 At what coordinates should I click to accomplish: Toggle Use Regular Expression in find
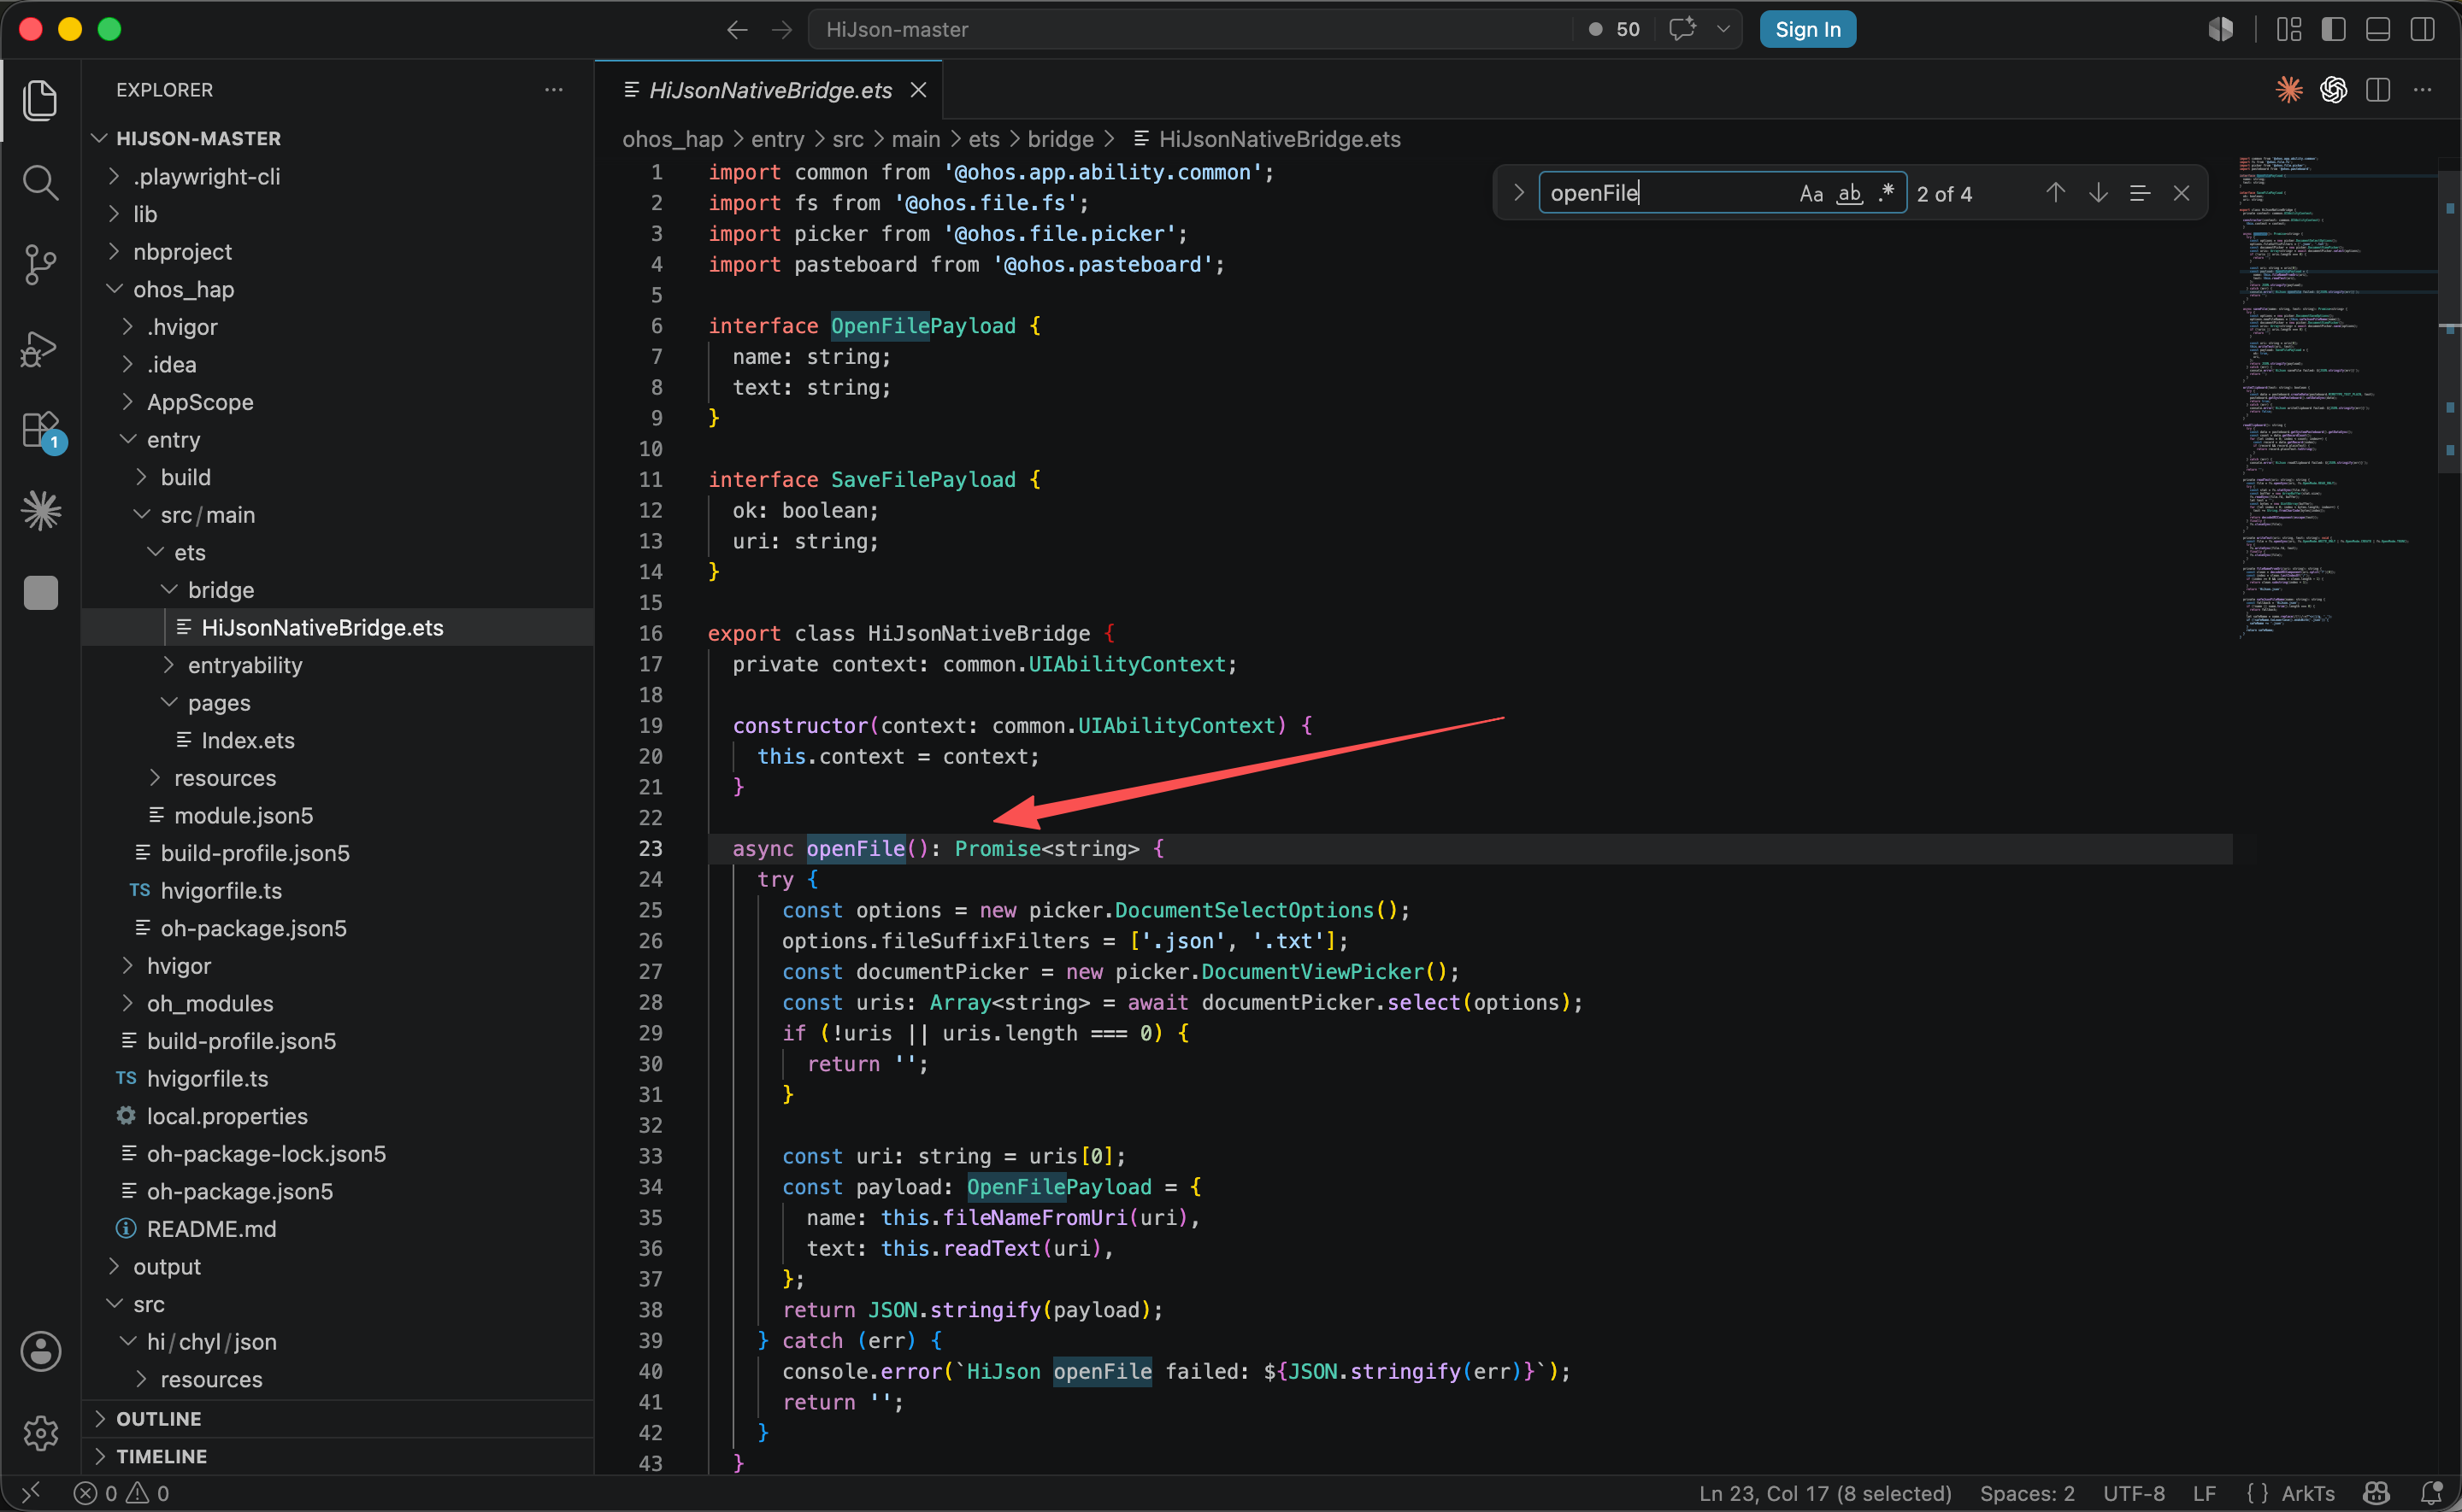pyautogui.click(x=1886, y=193)
